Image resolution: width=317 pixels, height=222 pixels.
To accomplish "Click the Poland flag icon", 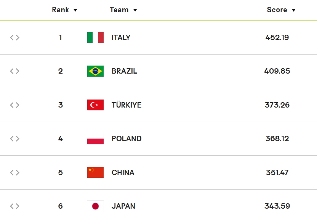I will 95,139.
